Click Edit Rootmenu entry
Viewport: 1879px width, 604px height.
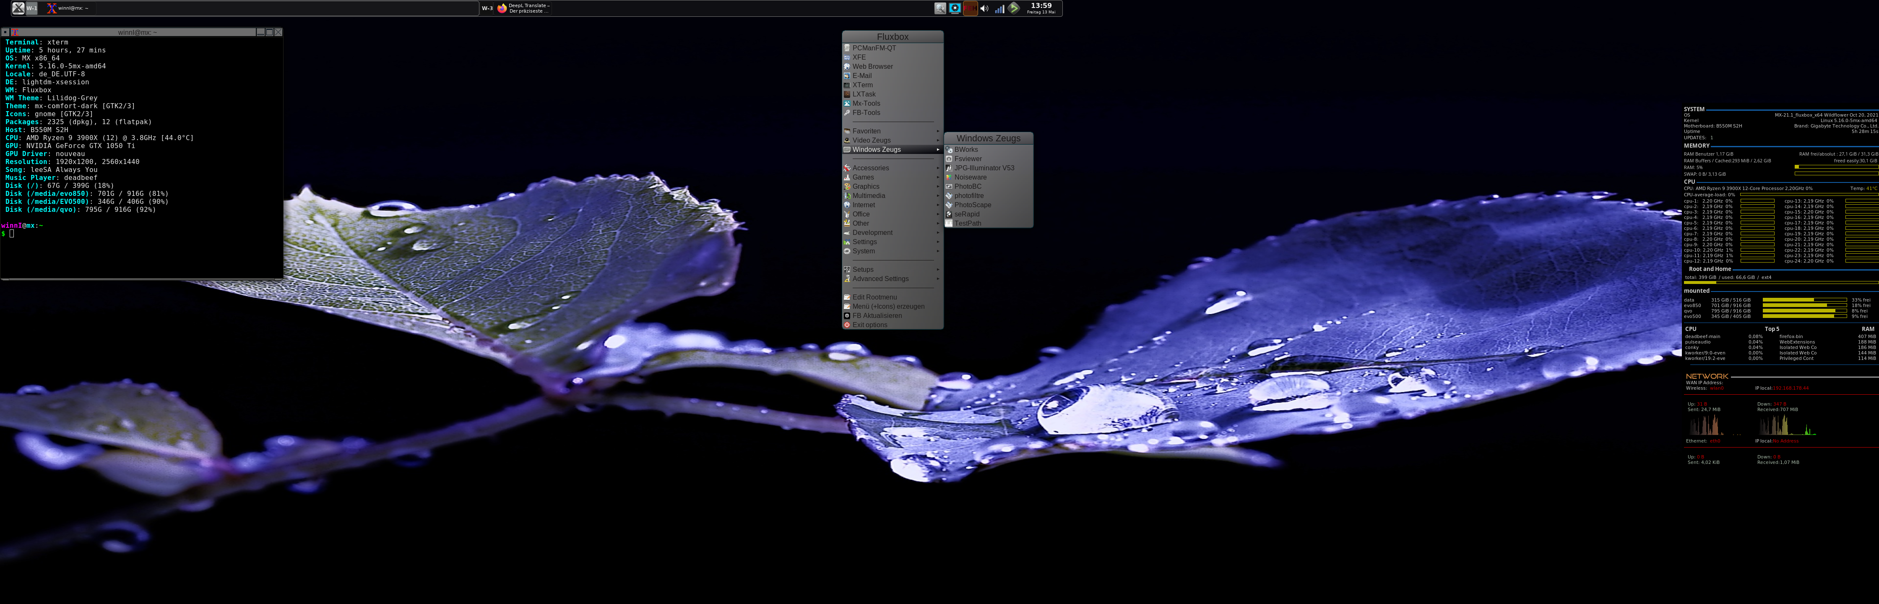(x=874, y=297)
